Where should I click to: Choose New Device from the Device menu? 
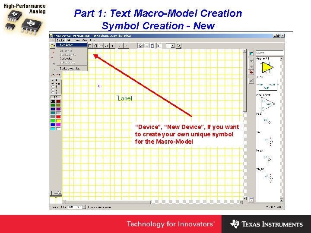click(x=72, y=45)
